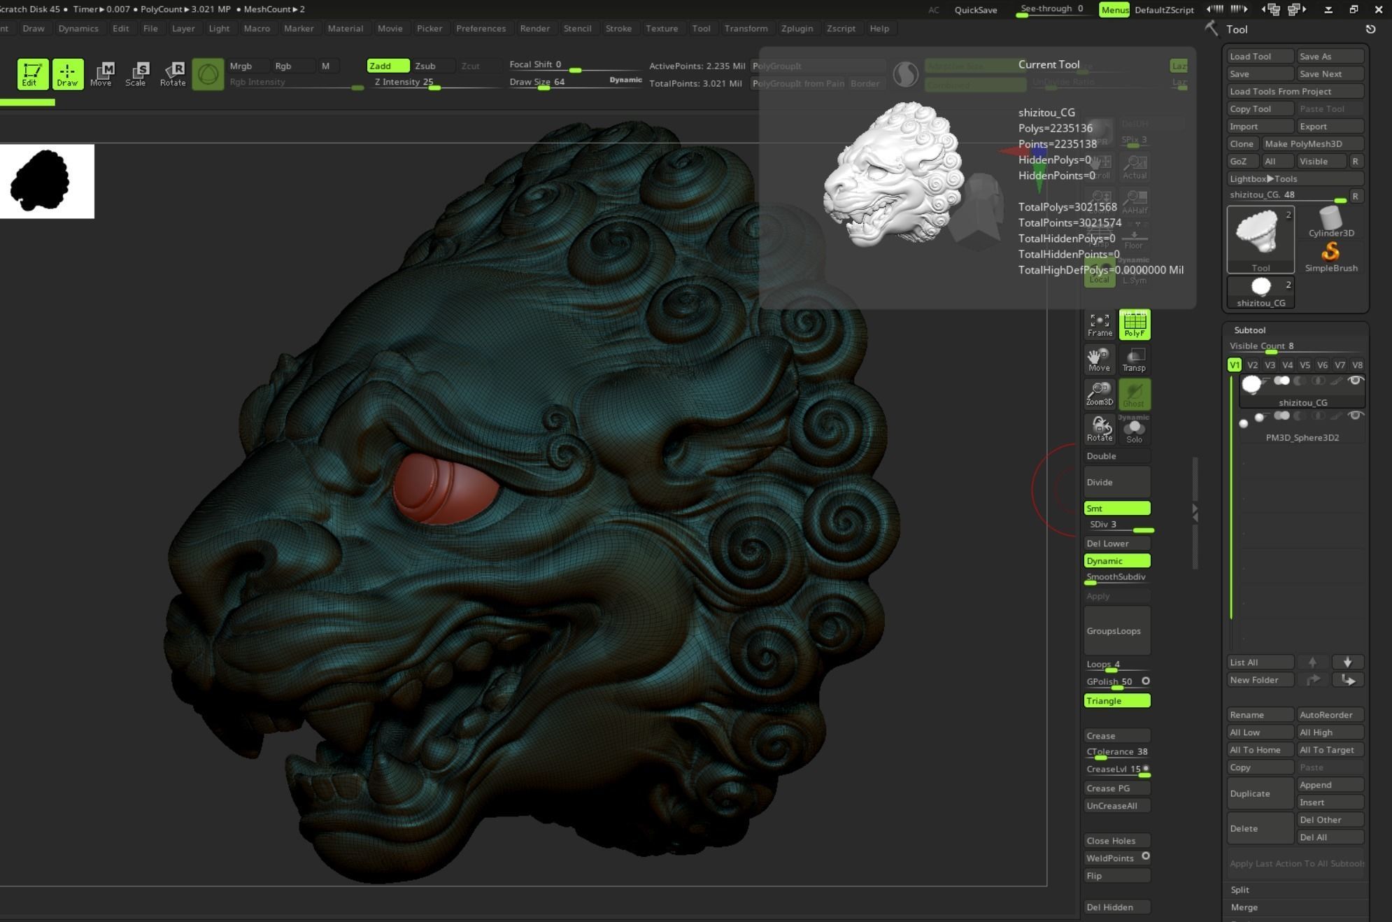The height and width of the screenshot is (922, 1392).
Task: Load next UI colors icon in title bar
Action: (1239, 9)
